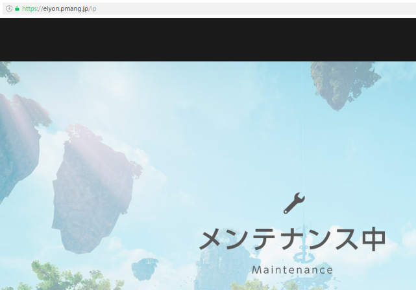Click the elyon.pmang.jp URL address field
The image size is (416, 290).
pos(210,8)
